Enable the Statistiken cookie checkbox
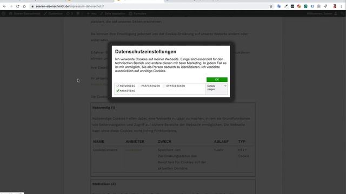Screen dimensions: 346x194 [164, 86]
